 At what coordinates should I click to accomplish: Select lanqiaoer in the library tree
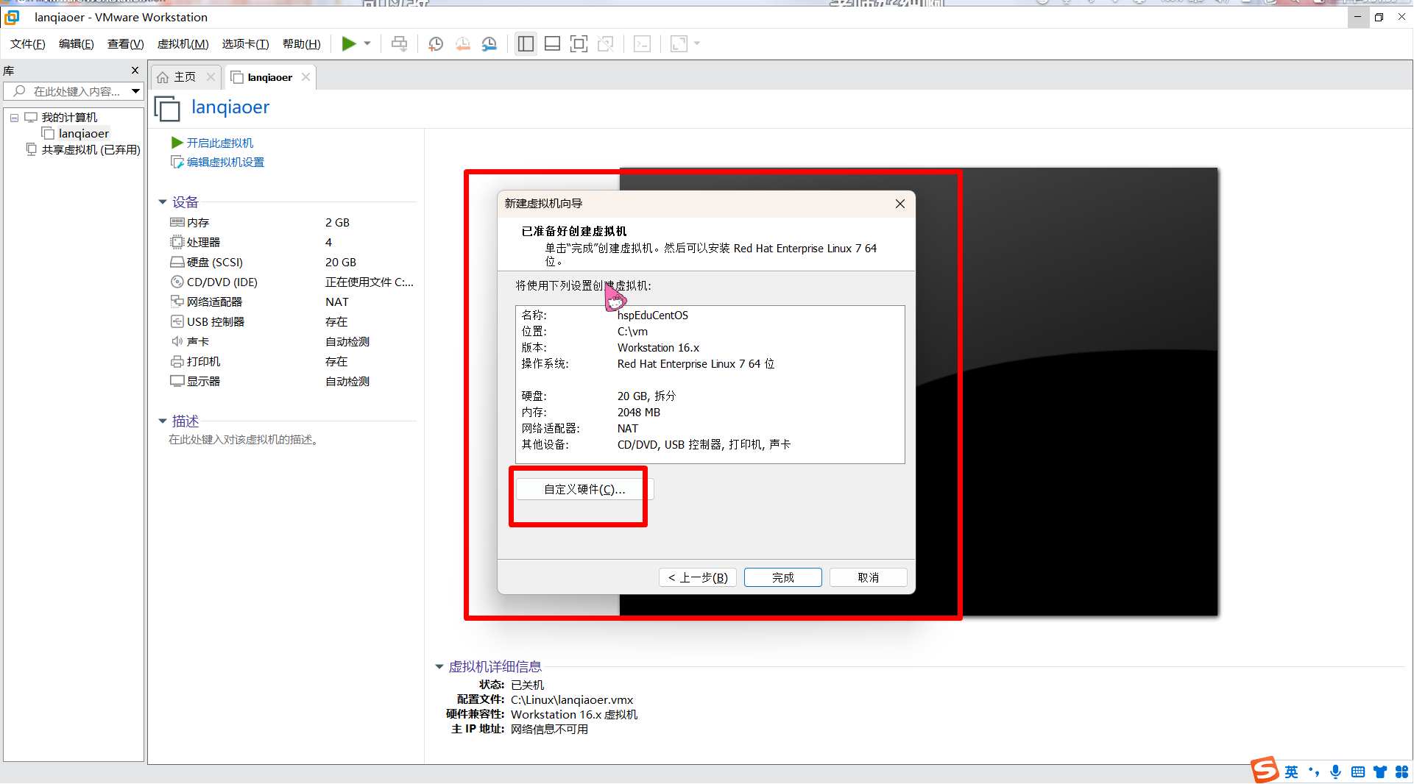84,134
